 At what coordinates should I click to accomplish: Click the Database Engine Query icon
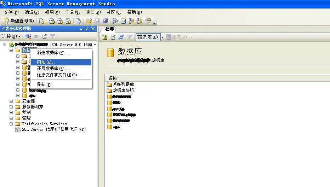coord(42,21)
